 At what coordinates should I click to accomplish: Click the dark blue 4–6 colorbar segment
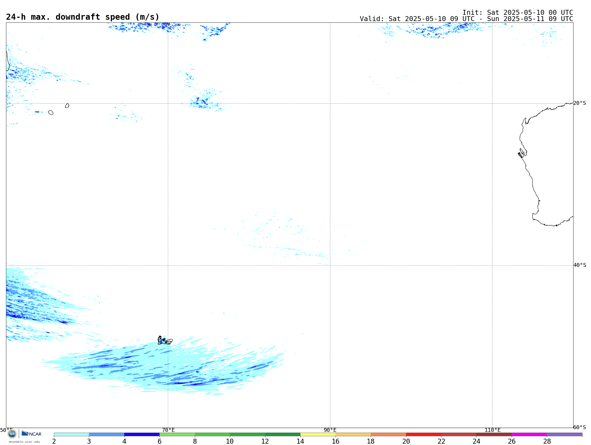(142, 434)
